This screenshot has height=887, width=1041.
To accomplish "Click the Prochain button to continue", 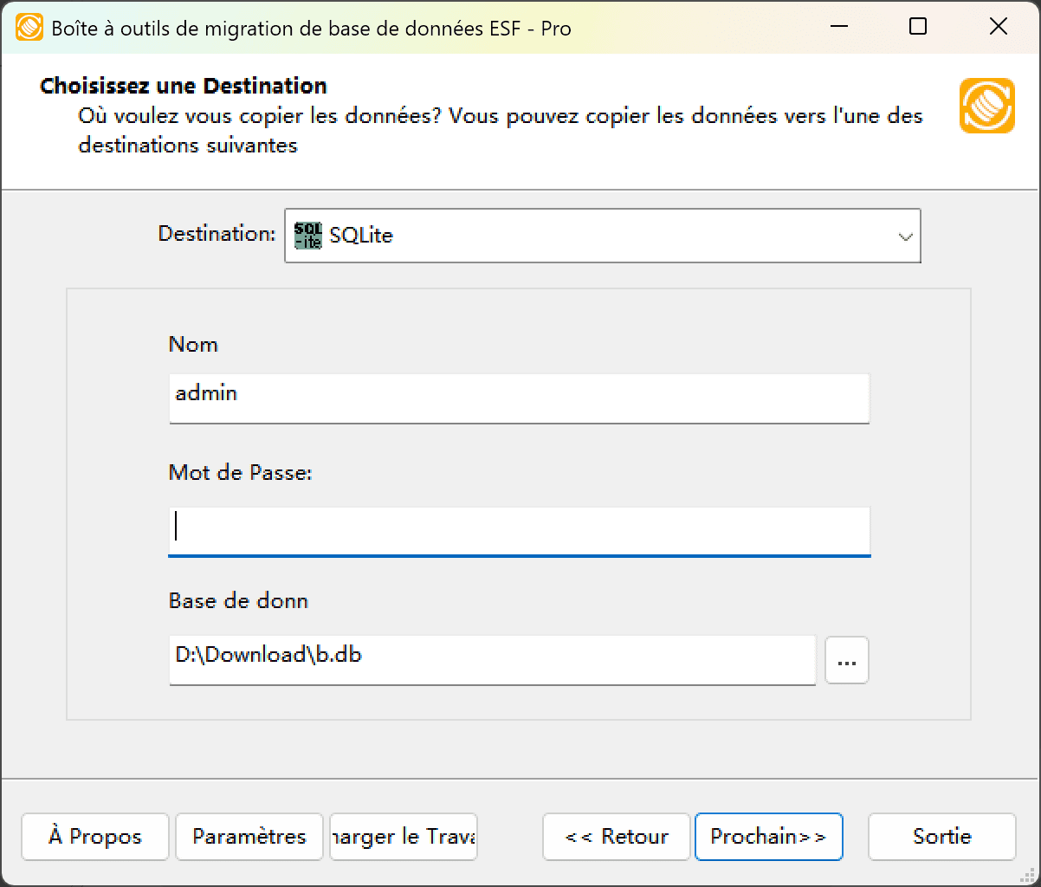I will 769,837.
